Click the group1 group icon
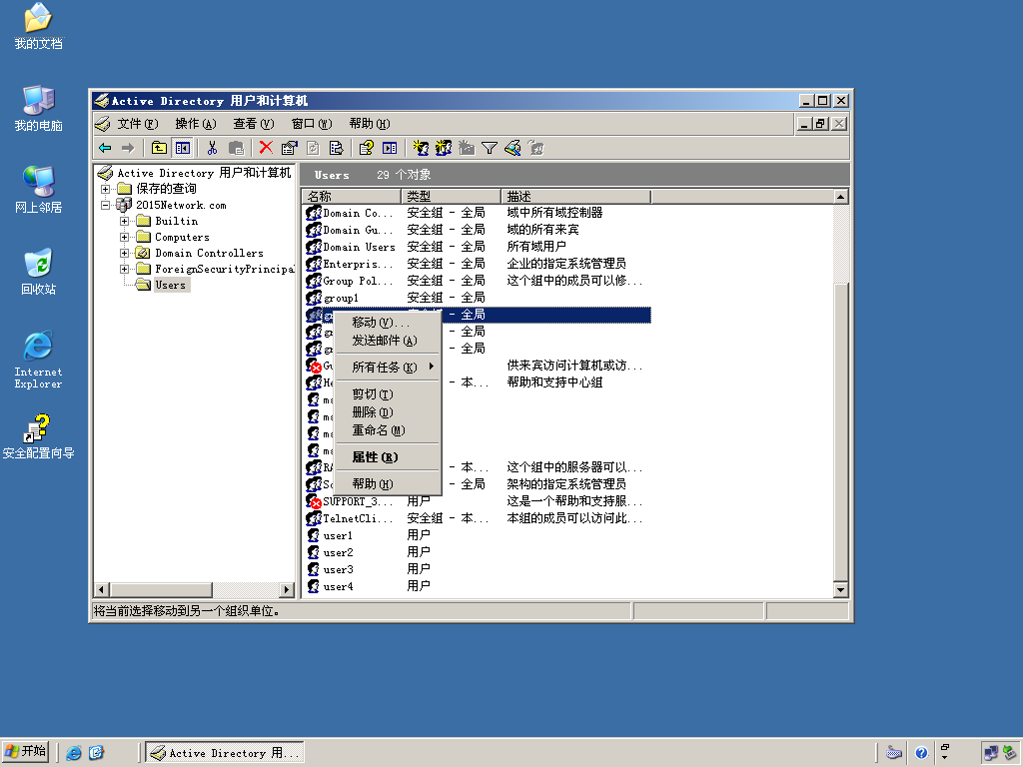This screenshot has height=767, width=1023. tap(314, 298)
